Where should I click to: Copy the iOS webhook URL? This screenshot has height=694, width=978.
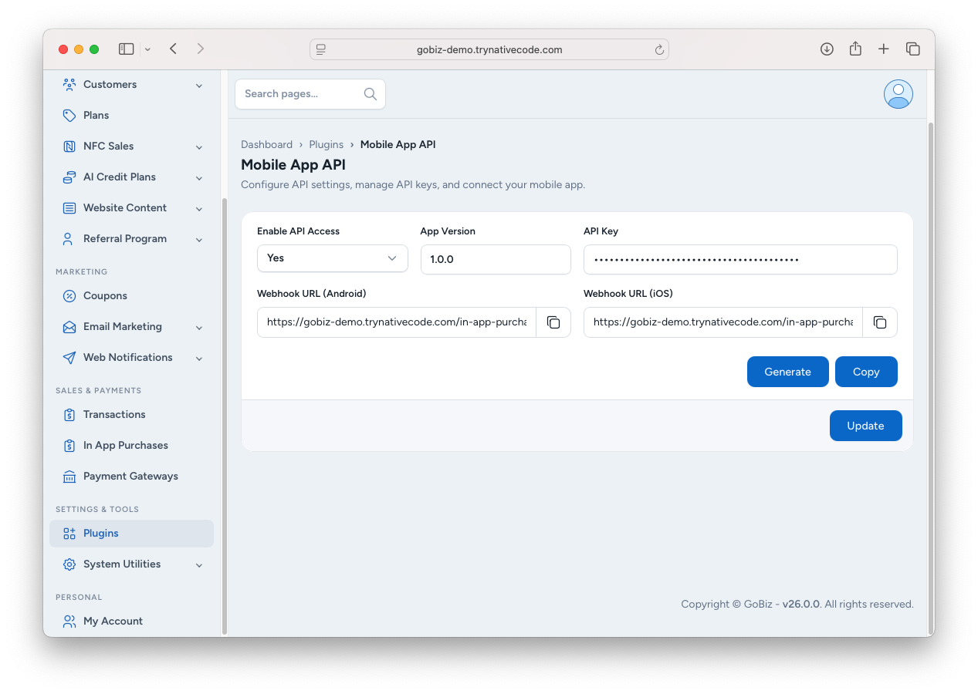880,322
